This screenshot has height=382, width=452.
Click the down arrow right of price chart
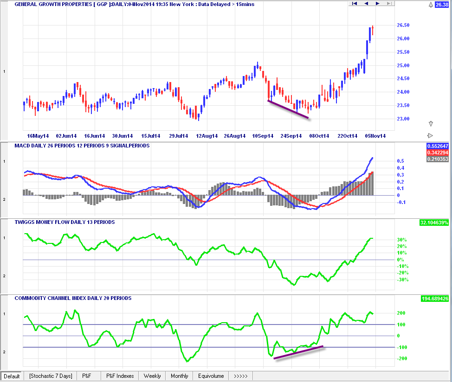point(431,124)
